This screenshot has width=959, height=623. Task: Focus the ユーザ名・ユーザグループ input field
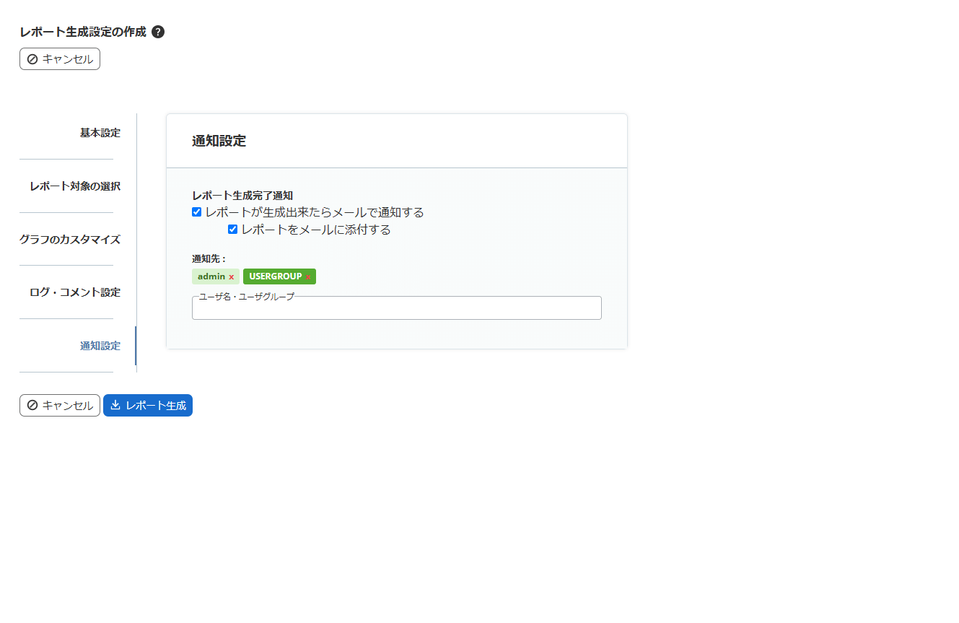(x=397, y=308)
